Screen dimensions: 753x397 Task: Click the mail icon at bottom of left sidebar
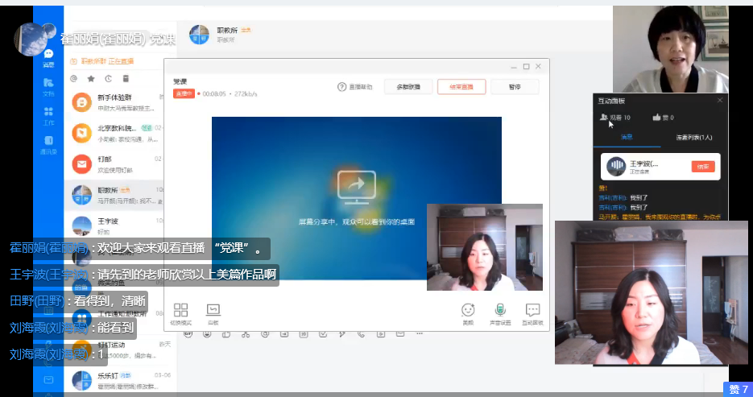click(x=48, y=380)
